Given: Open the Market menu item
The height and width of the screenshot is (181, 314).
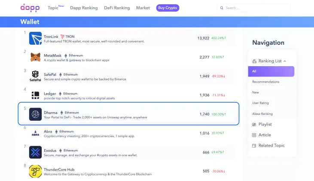Looking at the screenshot, I should pyautogui.click(x=143, y=8).
